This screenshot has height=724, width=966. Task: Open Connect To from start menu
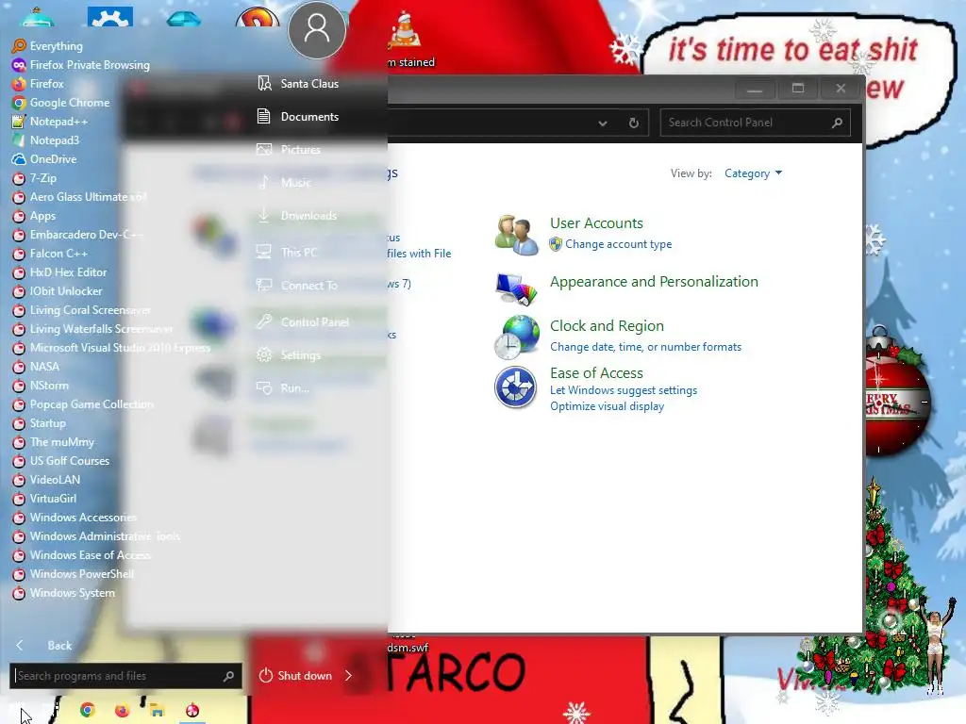click(297, 286)
